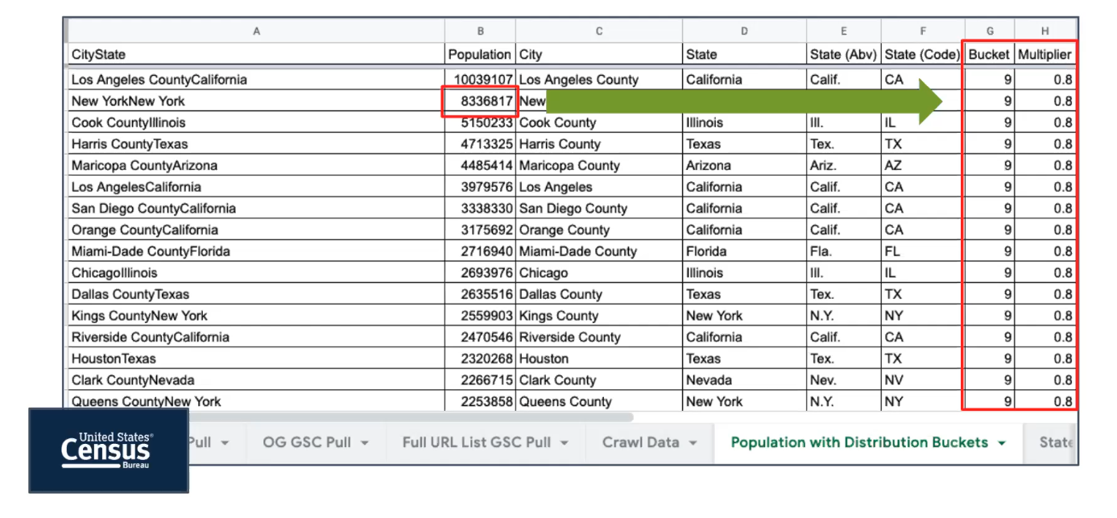
Task: Select the column D header
Action: 743,31
